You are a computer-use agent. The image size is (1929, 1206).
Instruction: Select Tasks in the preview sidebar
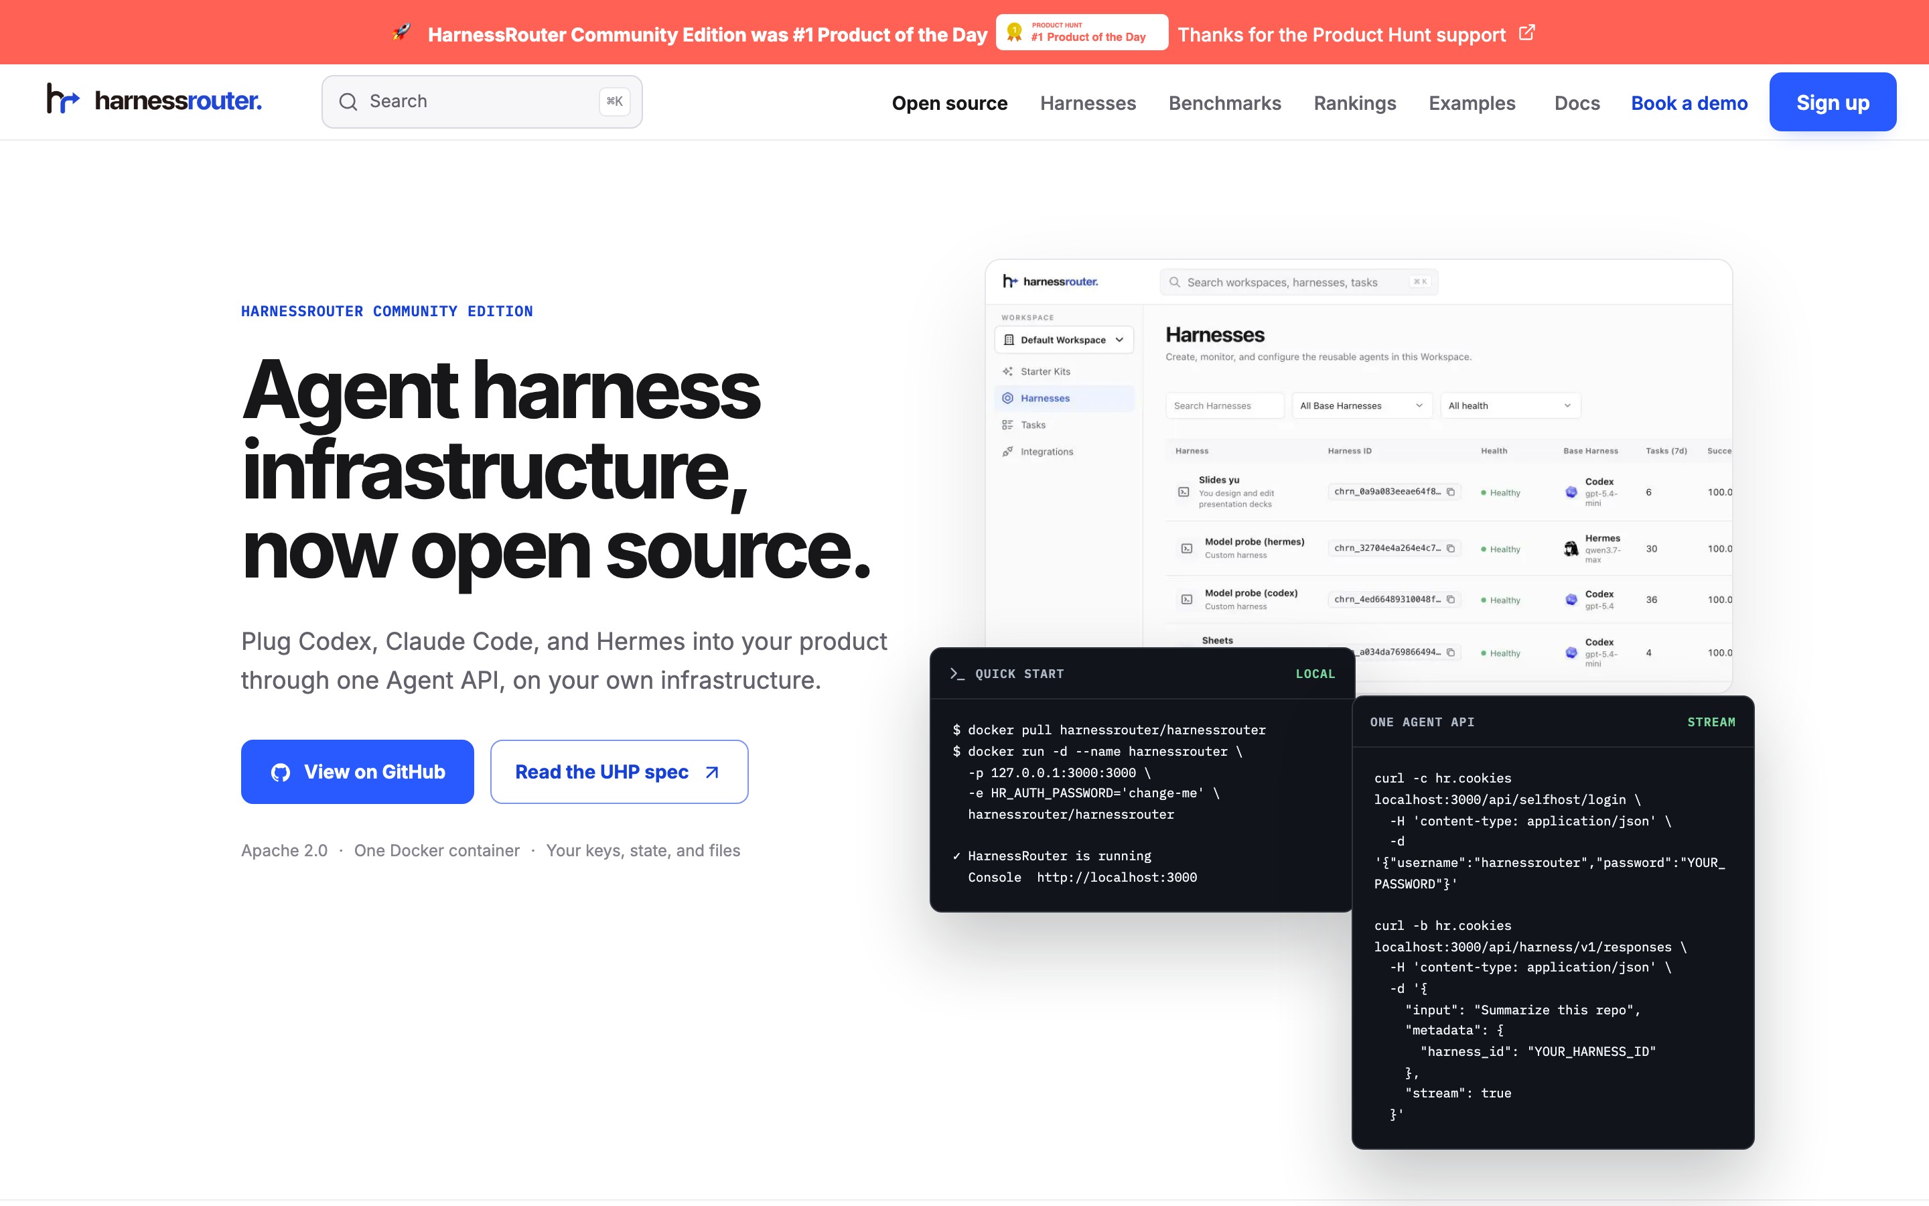[x=1064, y=425]
